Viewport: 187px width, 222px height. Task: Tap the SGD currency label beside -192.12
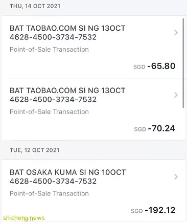click(137, 211)
